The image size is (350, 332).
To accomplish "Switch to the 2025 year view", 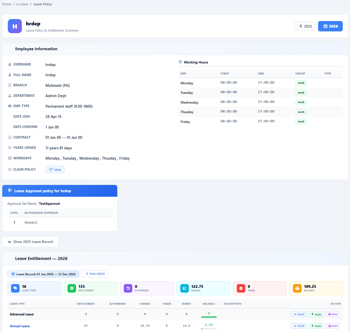I will click(x=305, y=26).
